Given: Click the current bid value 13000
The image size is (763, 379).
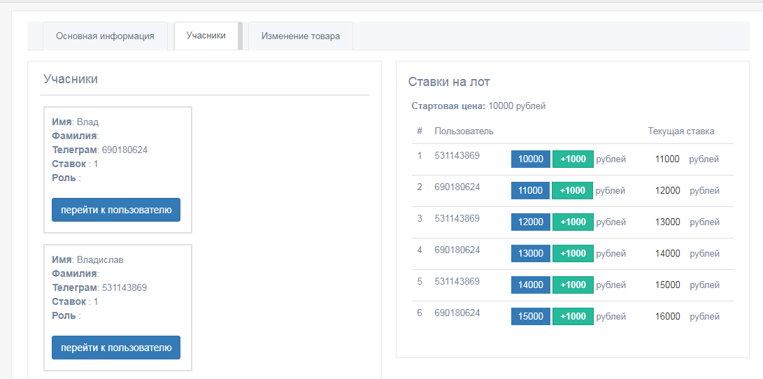Looking at the screenshot, I should click(x=668, y=222).
